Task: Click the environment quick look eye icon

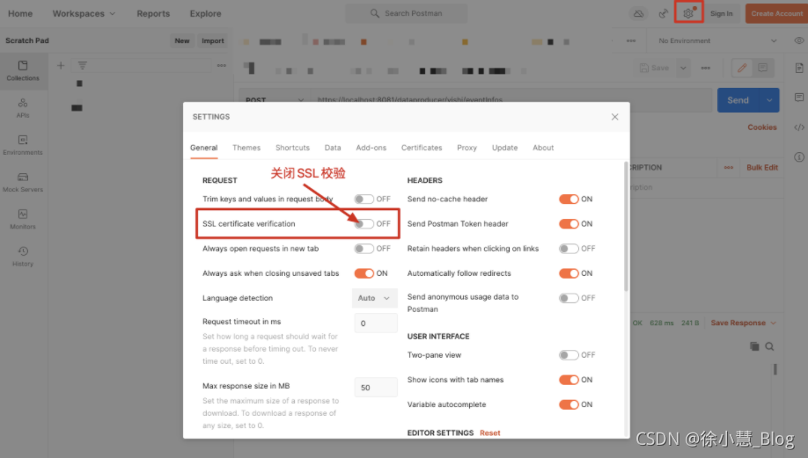Action: 798,40
